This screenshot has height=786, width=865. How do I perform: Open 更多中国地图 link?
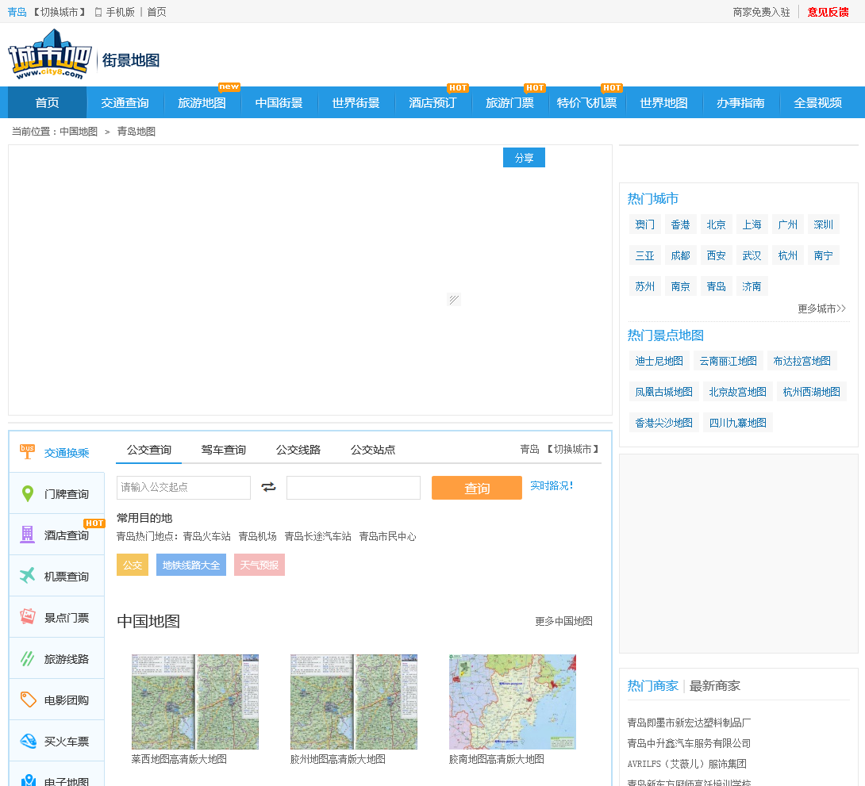click(563, 621)
